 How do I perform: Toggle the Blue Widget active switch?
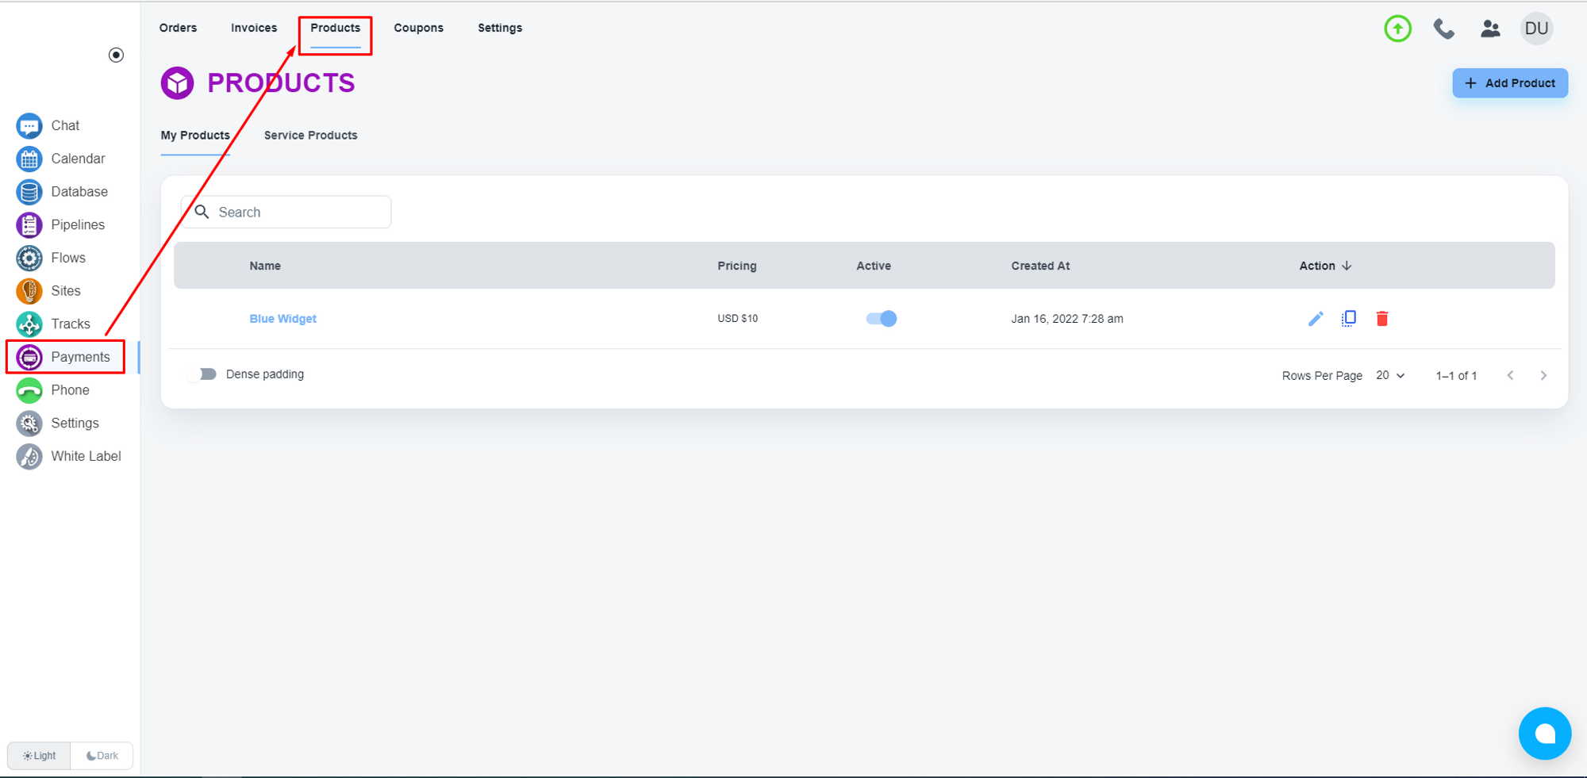881,319
